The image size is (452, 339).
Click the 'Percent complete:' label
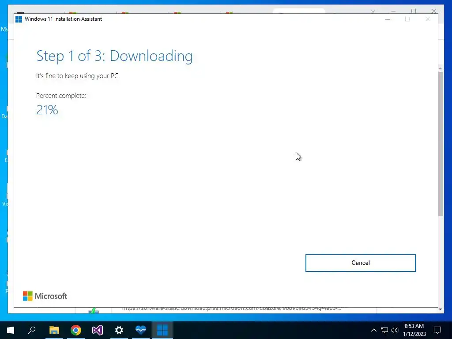click(61, 96)
